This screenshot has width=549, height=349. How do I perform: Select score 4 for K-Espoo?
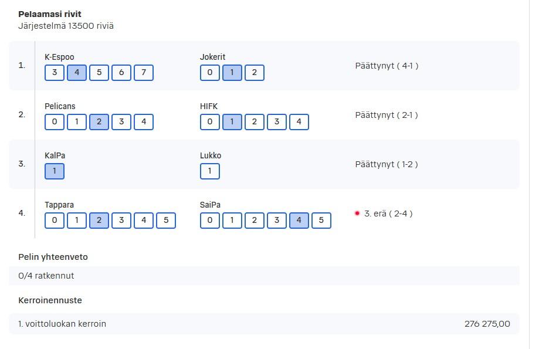(77, 73)
